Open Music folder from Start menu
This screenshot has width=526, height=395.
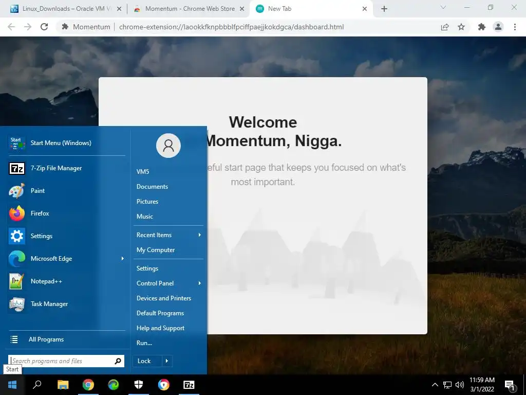[x=144, y=217]
